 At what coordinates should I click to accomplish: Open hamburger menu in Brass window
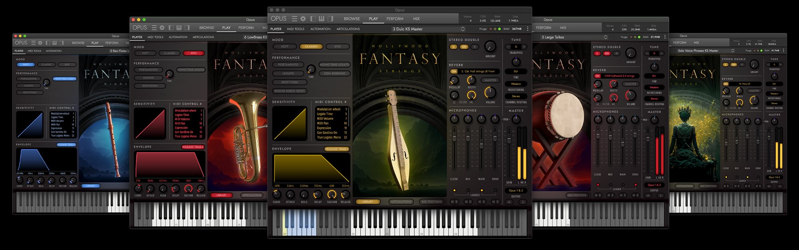154,28
